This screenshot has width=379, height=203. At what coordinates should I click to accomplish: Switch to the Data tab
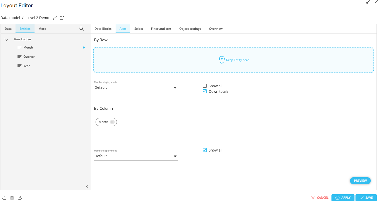(8, 29)
